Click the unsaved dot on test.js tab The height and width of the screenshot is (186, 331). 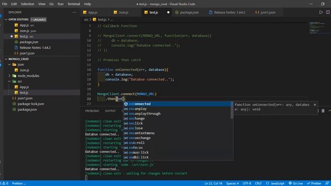[168, 12]
